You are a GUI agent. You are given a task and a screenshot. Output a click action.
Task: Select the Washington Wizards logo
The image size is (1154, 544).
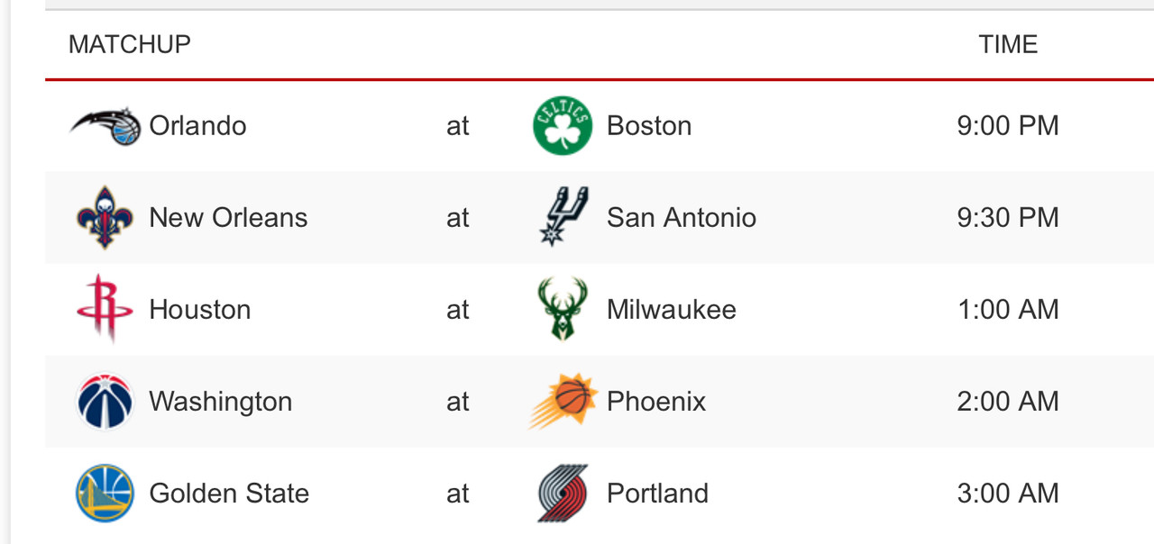[x=105, y=402]
